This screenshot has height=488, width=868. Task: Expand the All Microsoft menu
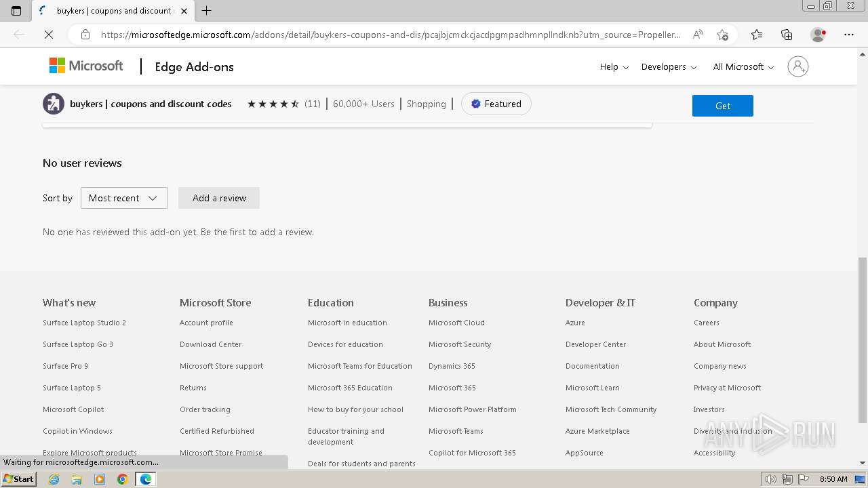[744, 66]
